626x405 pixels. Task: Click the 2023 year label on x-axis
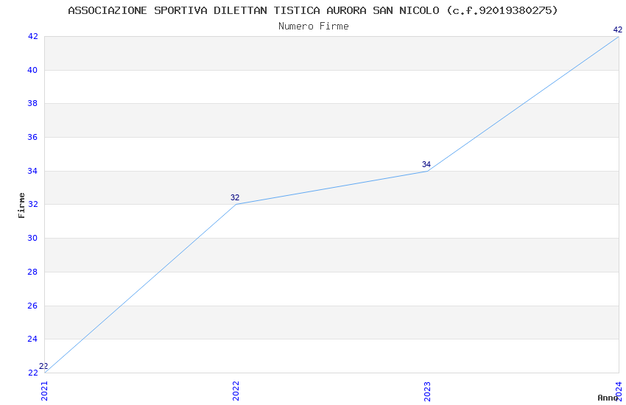(x=427, y=390)
